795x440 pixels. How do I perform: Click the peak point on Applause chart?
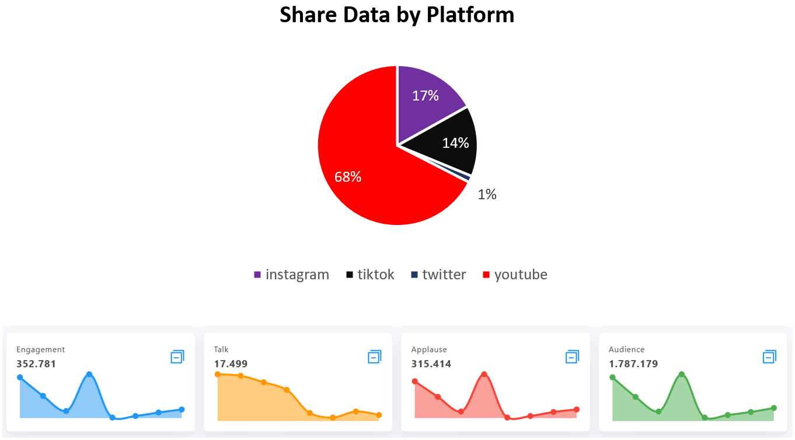click(x=484, y=375)
